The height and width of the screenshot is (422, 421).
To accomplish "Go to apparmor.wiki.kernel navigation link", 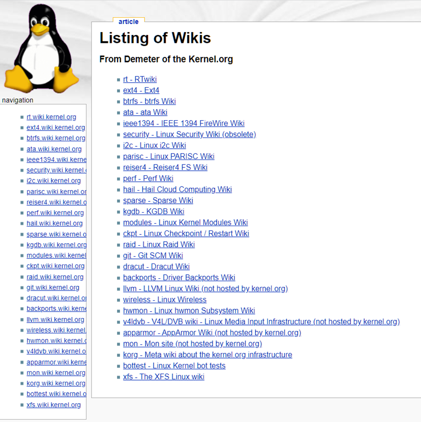I will click(x=57, y=362).
